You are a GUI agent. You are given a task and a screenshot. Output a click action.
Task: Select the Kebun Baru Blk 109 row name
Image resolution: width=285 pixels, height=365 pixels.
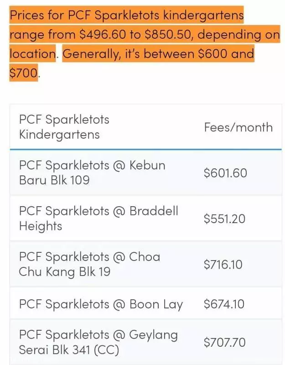coord(92,172)
